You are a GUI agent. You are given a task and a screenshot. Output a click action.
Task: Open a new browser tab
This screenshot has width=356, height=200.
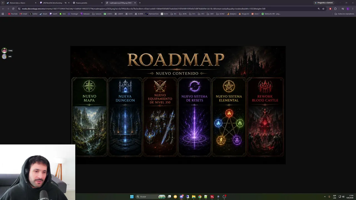click(140, 3)
